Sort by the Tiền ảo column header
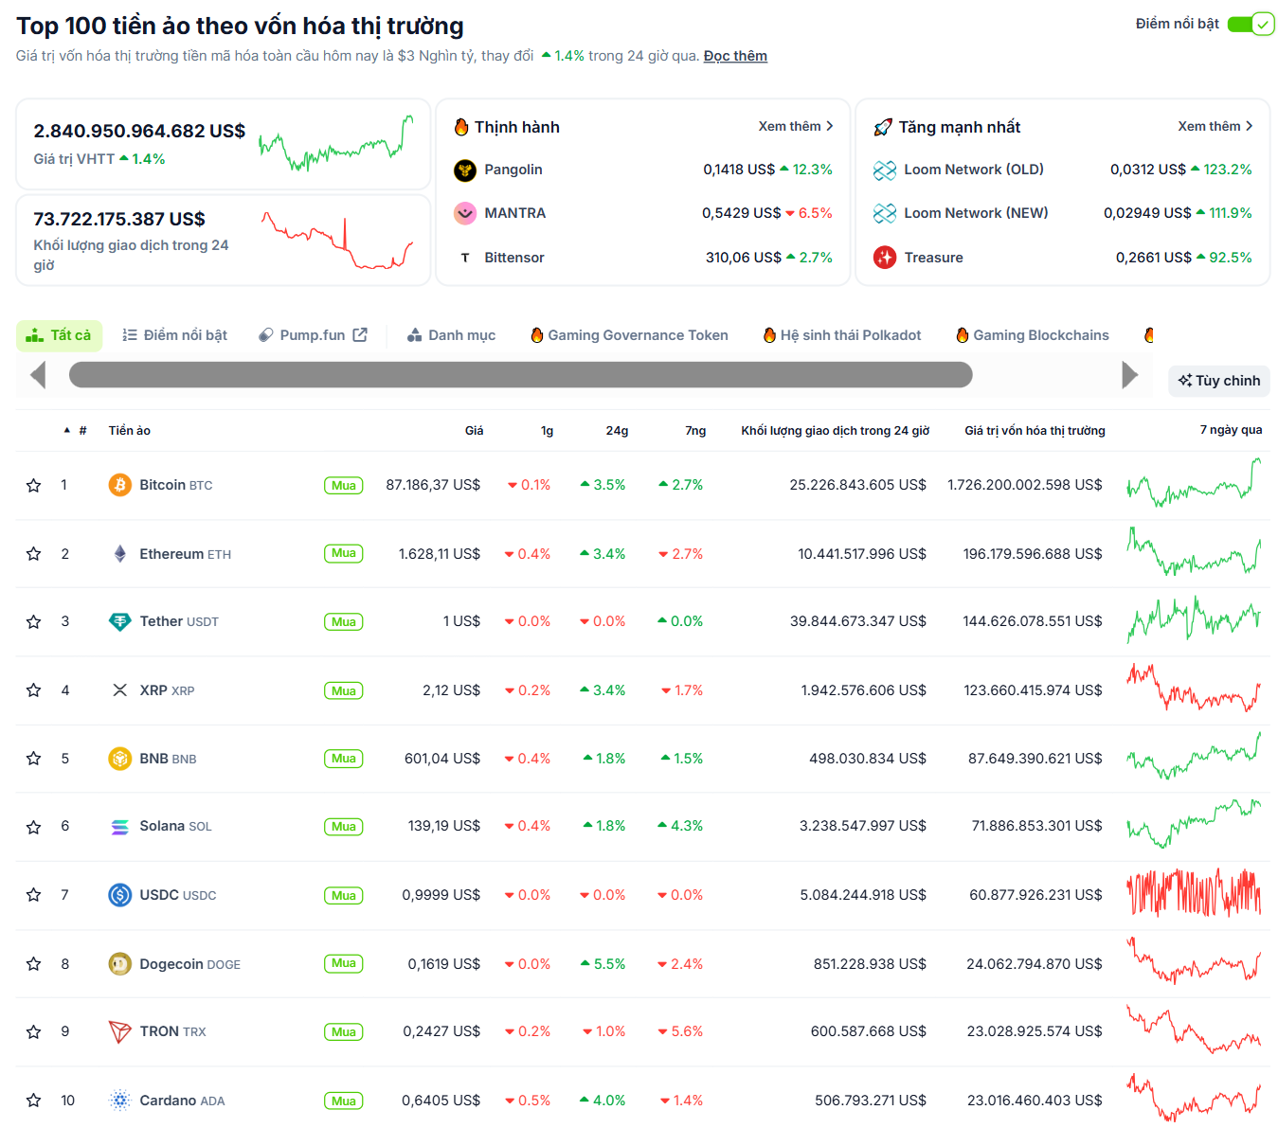 tap(130, 430)
